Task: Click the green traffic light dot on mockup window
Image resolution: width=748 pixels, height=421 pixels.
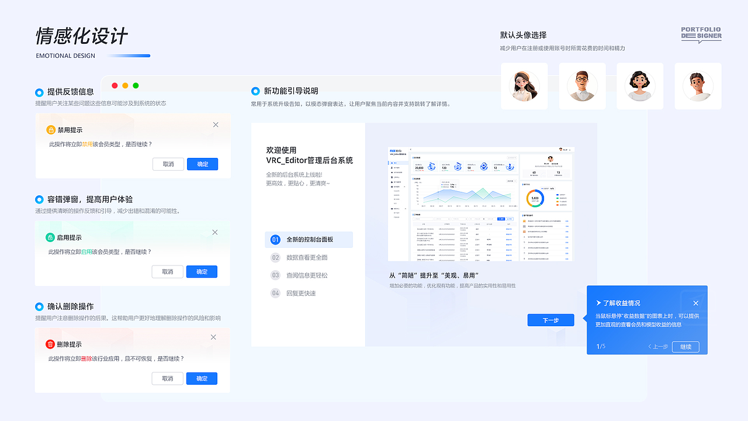Action: point(136,85)
